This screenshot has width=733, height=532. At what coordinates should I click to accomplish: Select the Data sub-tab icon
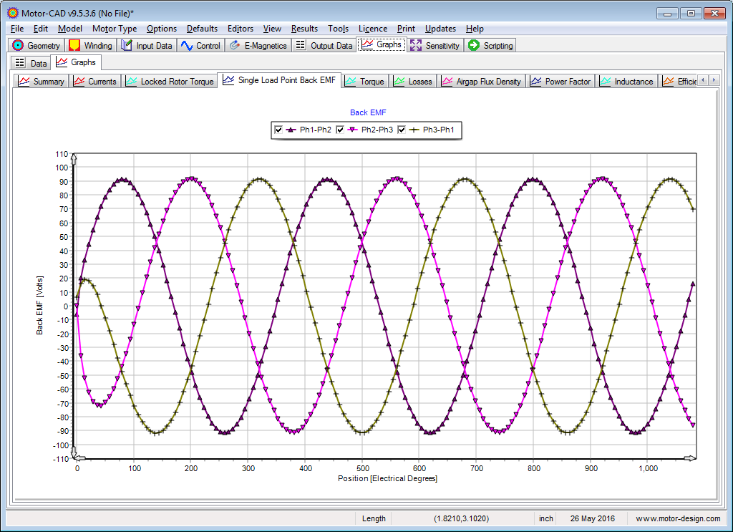pyautogui.click(x=19, y=63)
